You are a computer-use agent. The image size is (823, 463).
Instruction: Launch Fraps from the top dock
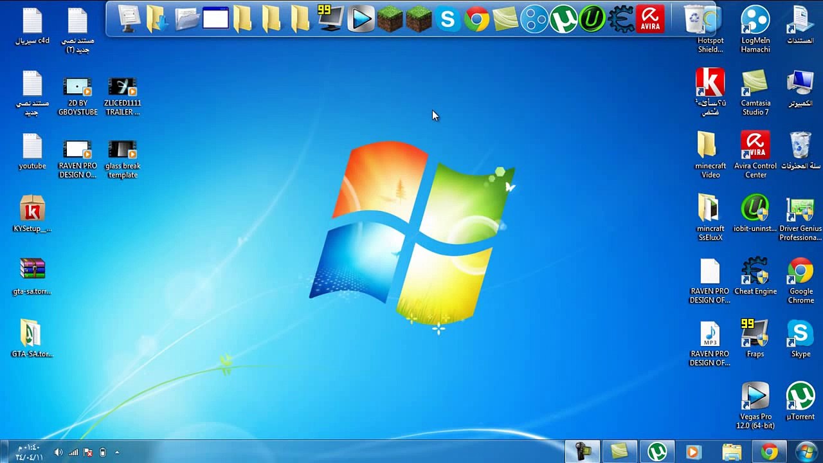(331, 19)
